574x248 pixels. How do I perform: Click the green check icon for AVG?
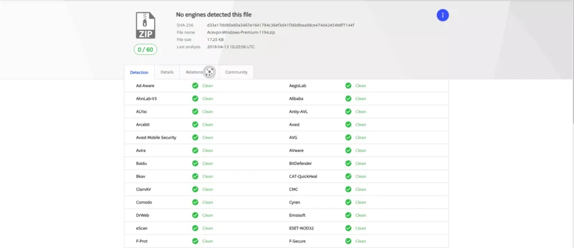348,137
